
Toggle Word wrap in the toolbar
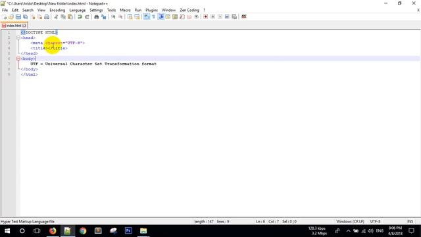point(147,16)
